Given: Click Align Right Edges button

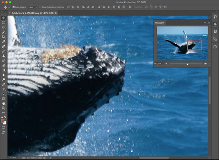Looking at the screenshot, I should (x=93, y=7).
